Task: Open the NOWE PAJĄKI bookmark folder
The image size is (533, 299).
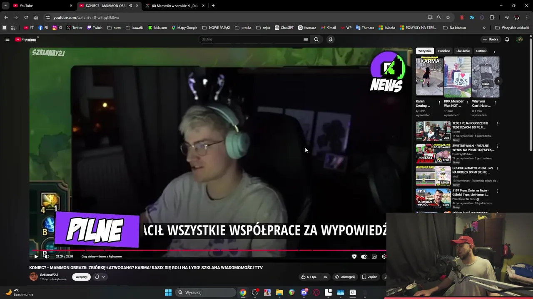Action: tap(216, 28)
